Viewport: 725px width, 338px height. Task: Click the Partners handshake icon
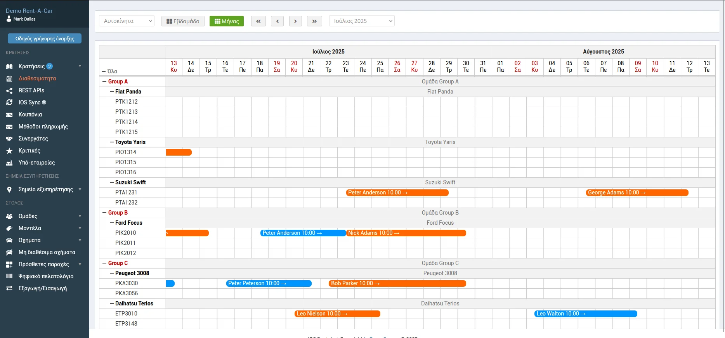9,139
